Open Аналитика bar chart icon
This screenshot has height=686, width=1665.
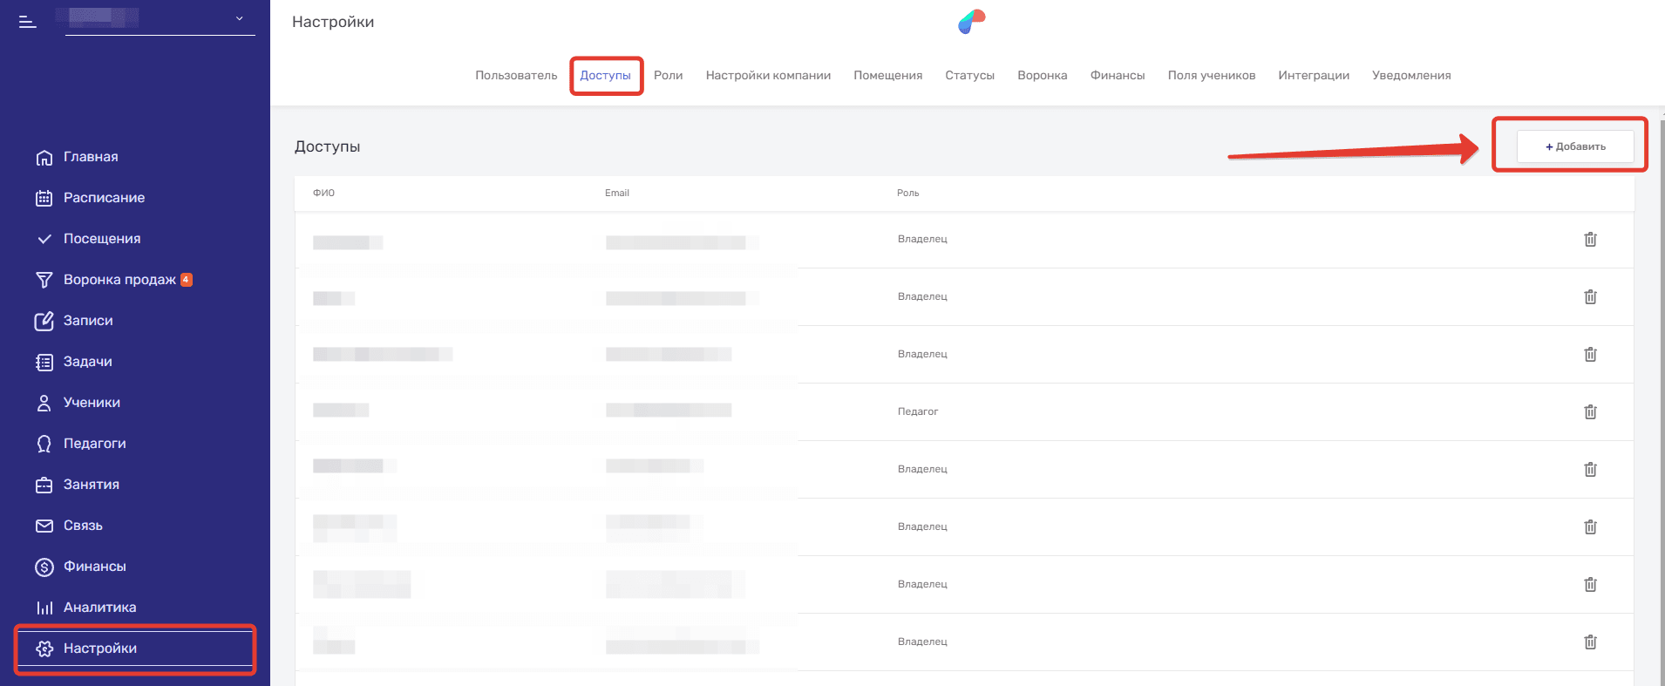pos(44,608)
